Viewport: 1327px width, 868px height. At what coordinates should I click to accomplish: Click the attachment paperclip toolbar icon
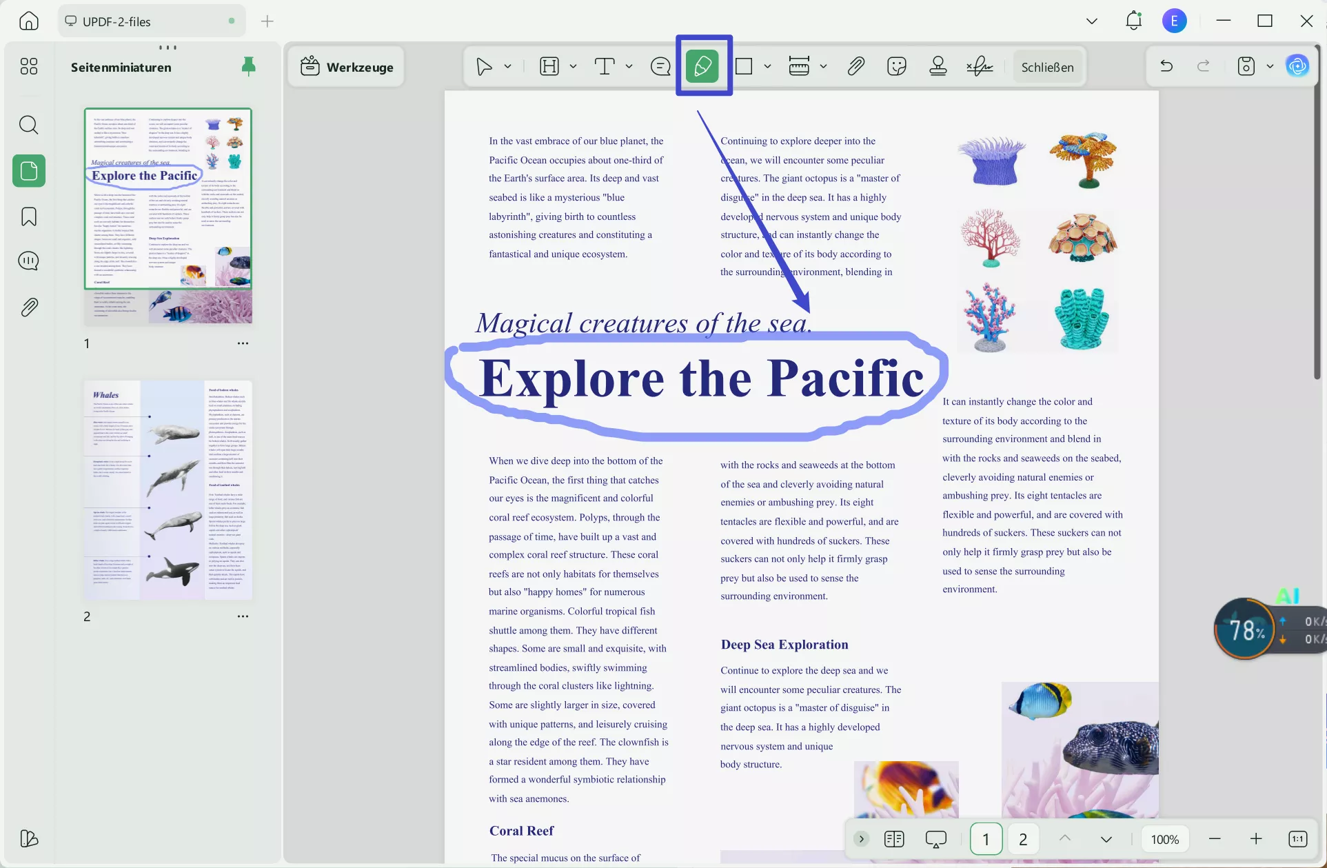point(855,67)
